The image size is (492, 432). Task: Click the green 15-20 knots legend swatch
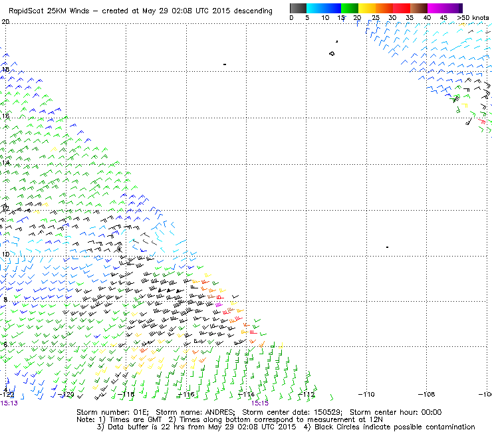coord(350,8)
